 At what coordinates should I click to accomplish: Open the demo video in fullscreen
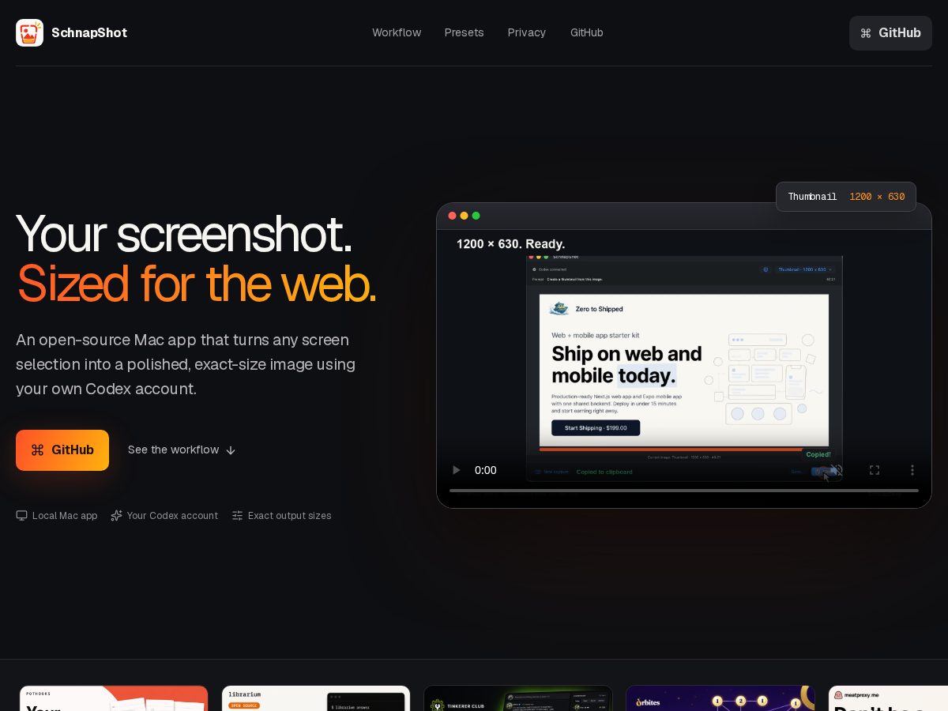click(x=875, y=470)
